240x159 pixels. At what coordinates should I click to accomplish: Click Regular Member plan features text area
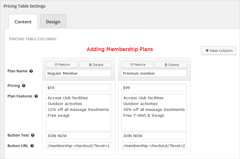click(x=79, y=112)
